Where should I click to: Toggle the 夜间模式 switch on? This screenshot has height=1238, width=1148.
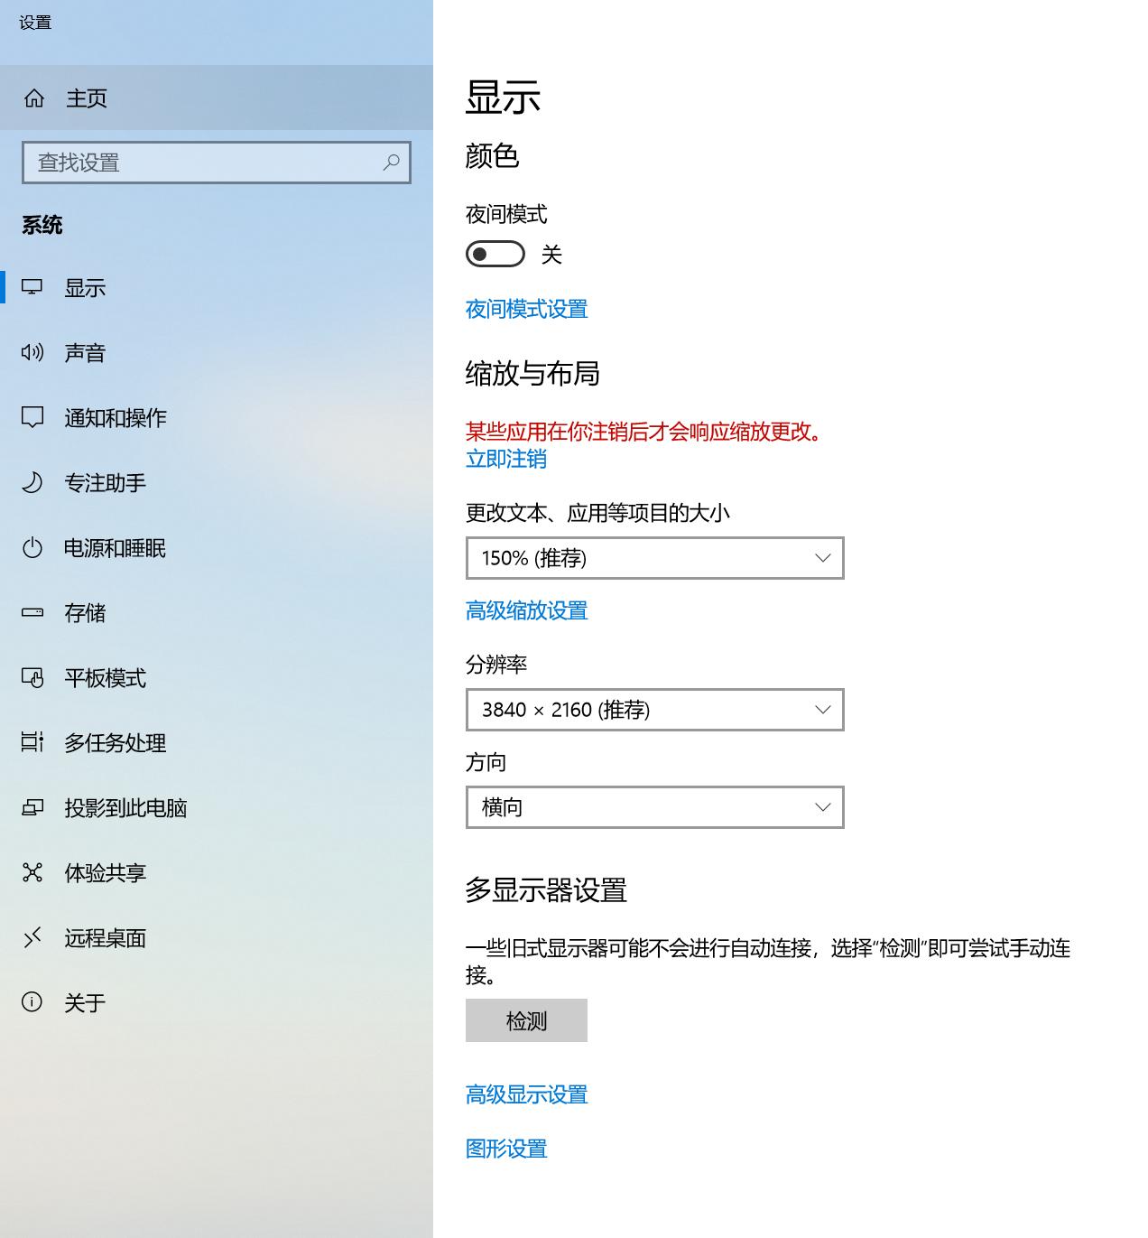(x=495, y=254)
